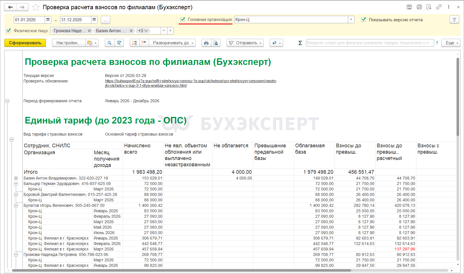The image size is (464, 274).
Task: Copy link to report using chain icon
Action: (439, 7)
